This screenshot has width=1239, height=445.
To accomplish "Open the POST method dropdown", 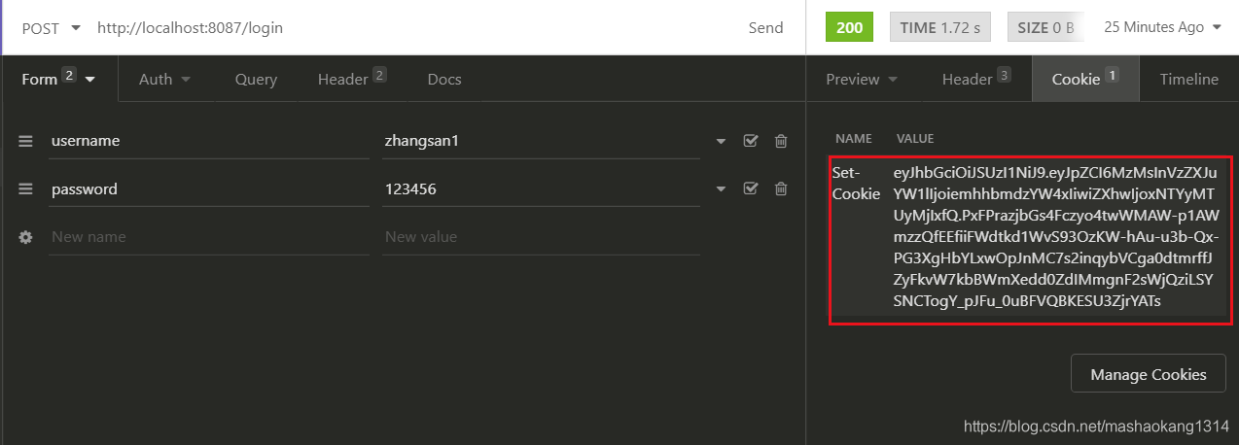I will 52,27.
